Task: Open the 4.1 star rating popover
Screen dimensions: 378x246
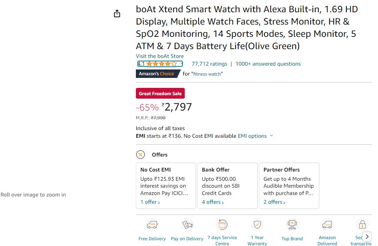Action: click(x=160, y=64)
